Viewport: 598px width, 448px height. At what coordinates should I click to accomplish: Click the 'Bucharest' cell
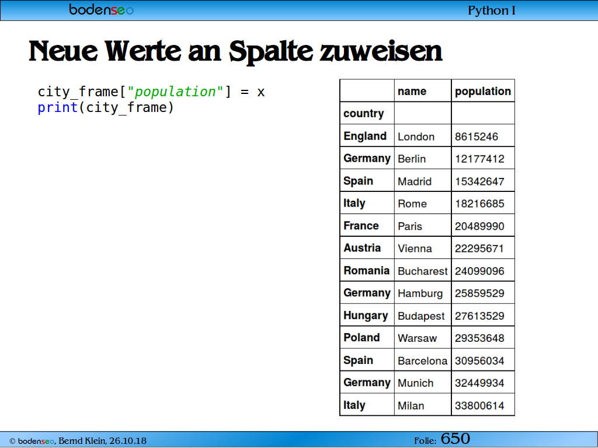coord(422,271)
